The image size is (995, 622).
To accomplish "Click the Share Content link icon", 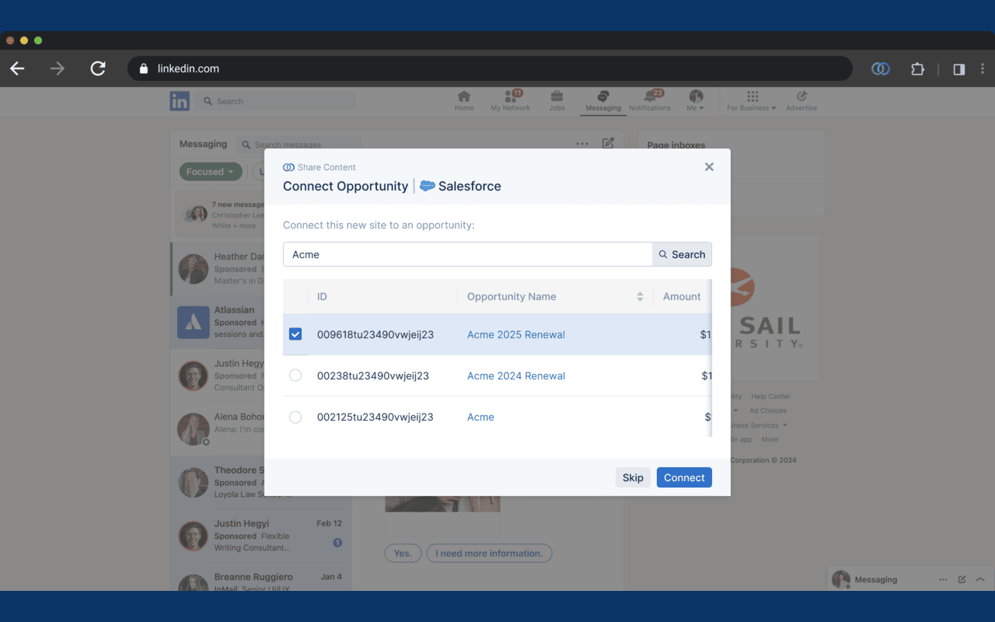I will (x=288, y=167).
